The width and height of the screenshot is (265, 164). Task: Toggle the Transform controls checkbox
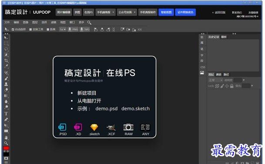point(30,29)
